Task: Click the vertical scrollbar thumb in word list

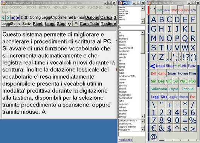Action: click(143, 44)
